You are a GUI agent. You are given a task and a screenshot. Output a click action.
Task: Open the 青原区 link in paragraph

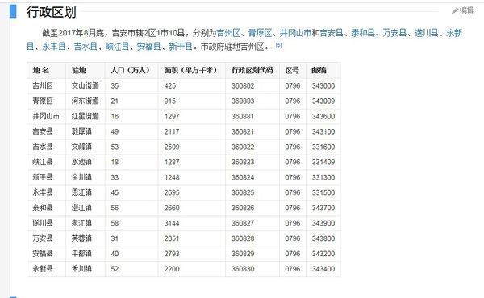coord(260,33)
